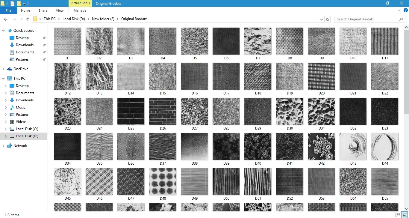The image size is (409, 218).
Task: Click 'Local Disk (D:)' breadcrumb segment
Action: [x=74, y=19]
